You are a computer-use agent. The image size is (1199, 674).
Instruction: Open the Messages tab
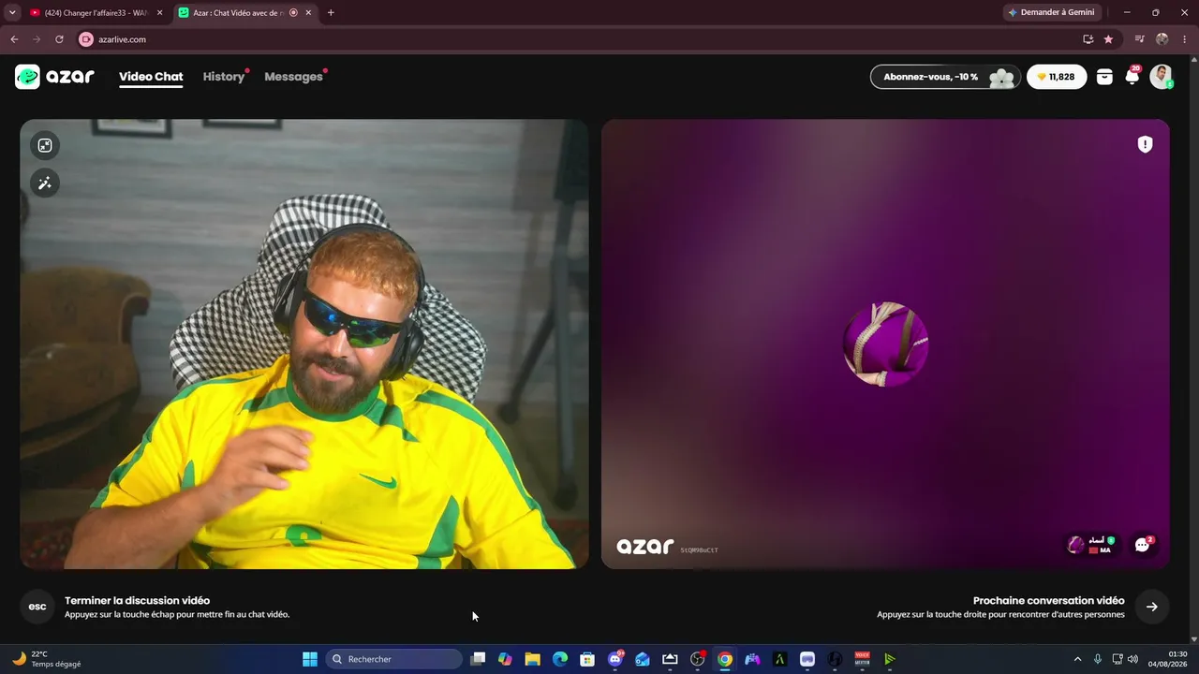point(293,77)
